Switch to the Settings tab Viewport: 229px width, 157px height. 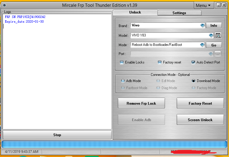click(180, 13)
